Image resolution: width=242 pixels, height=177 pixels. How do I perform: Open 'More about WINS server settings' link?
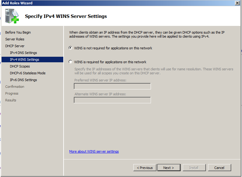94,151
